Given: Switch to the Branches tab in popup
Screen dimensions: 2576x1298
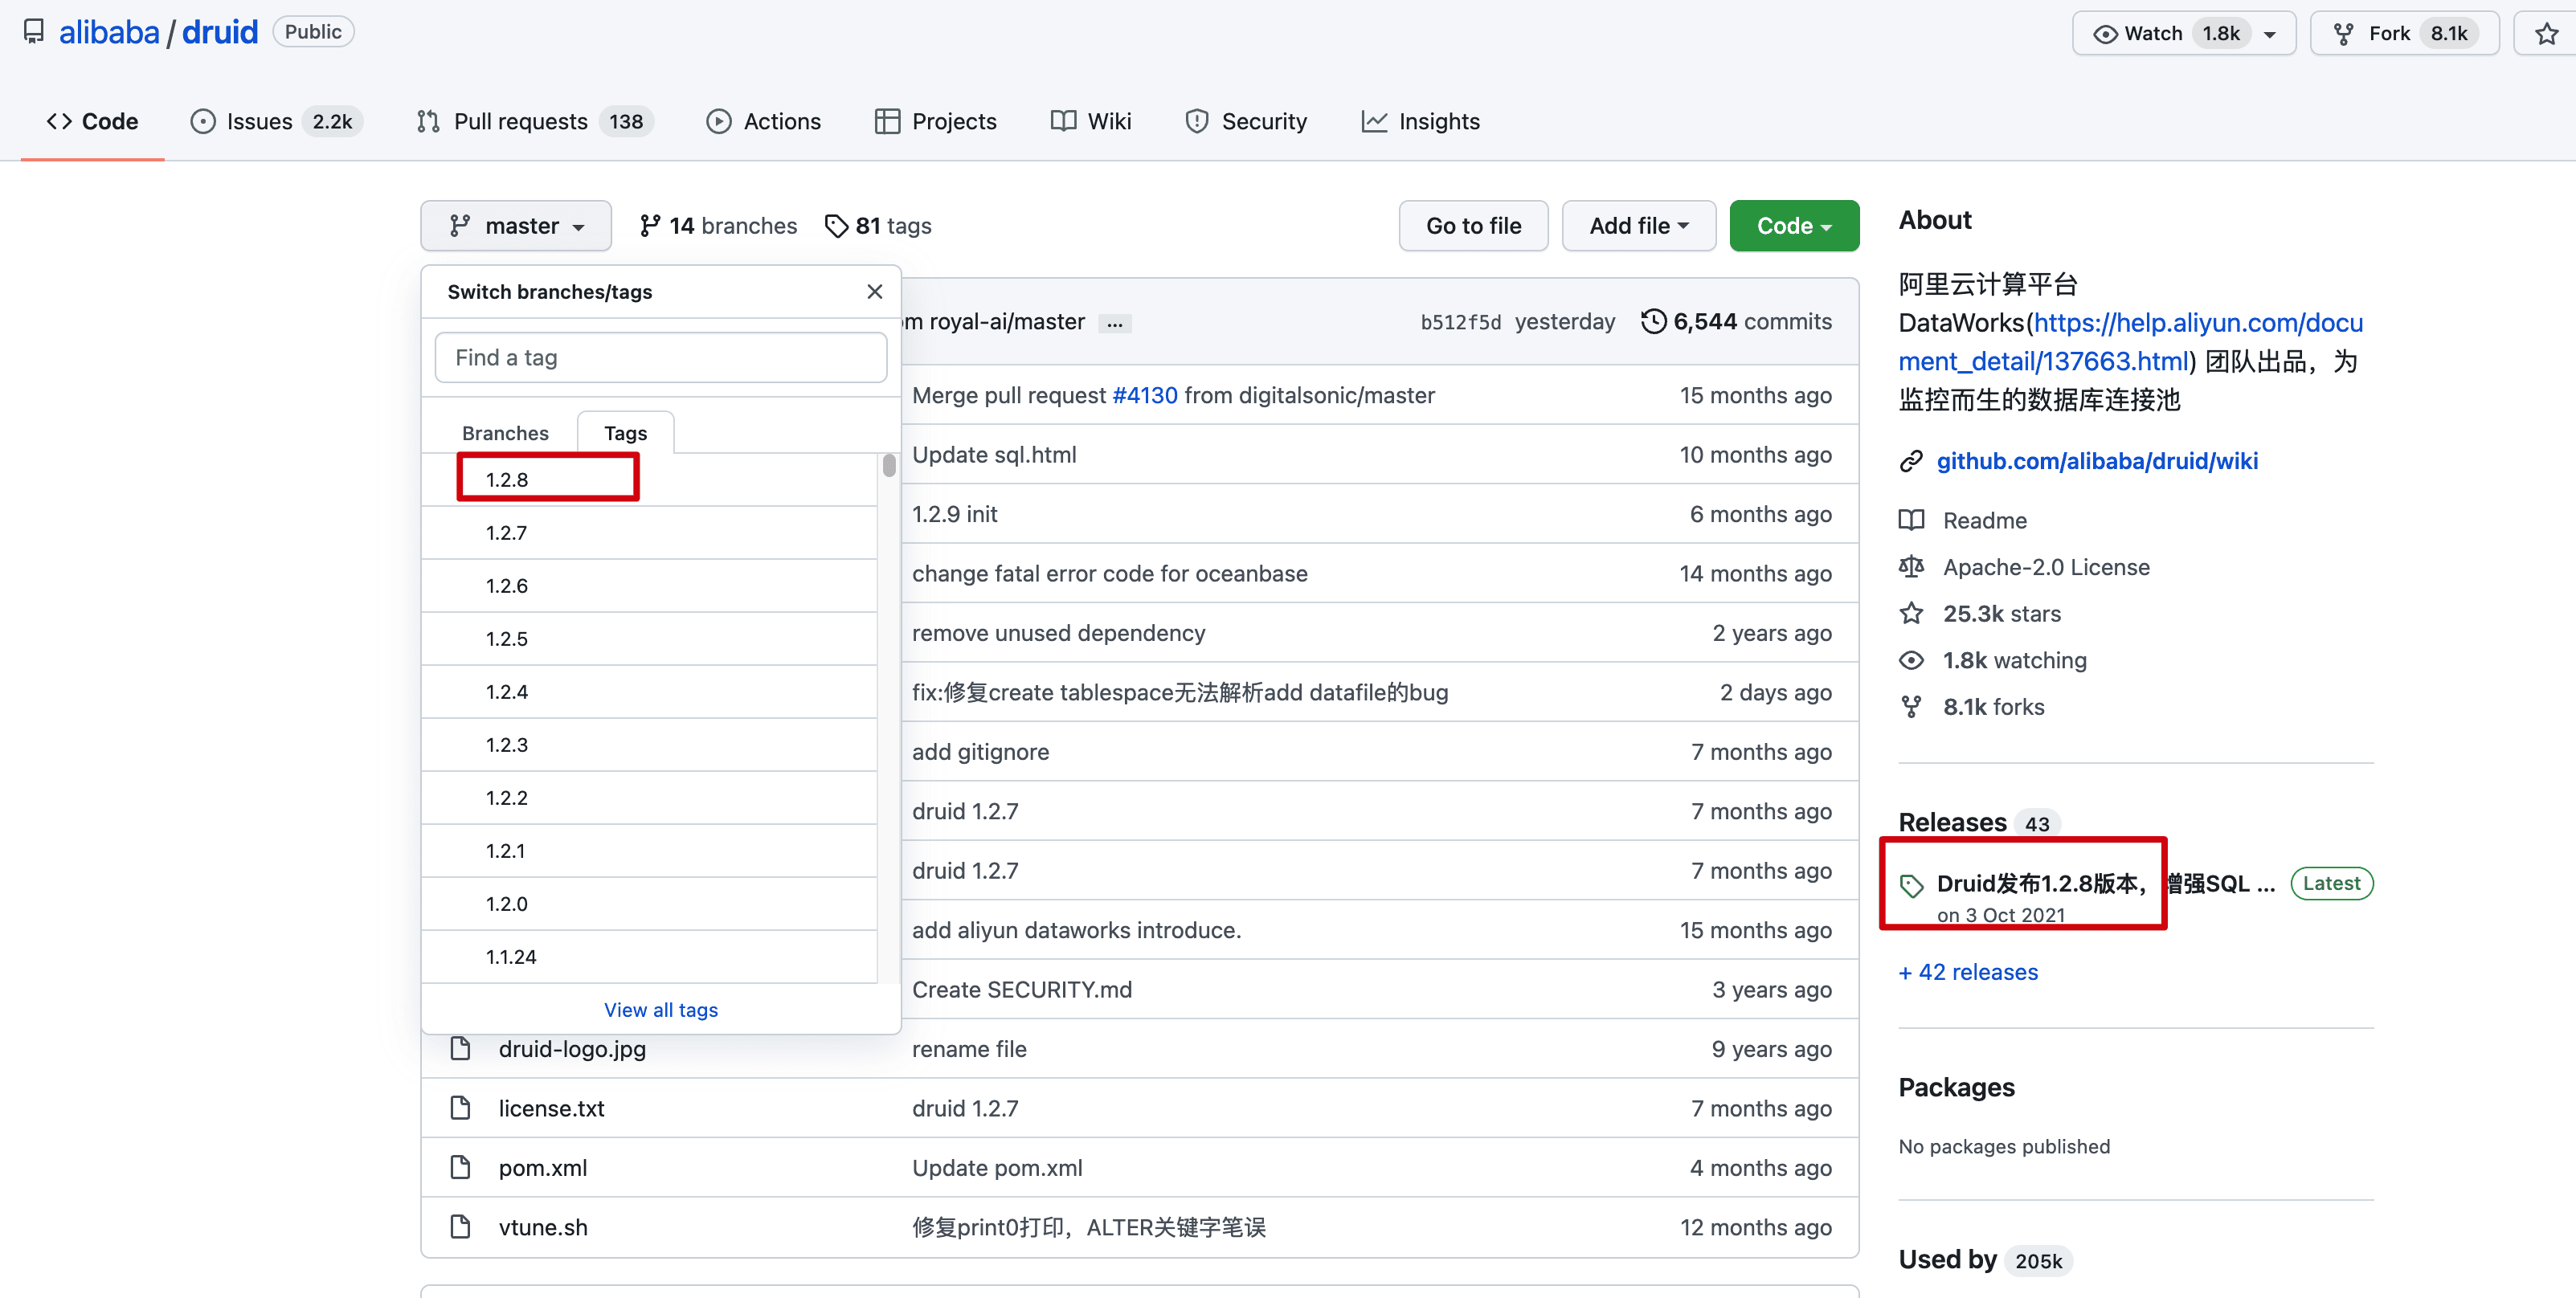Looking at the screenshot, I should point(505,433).
